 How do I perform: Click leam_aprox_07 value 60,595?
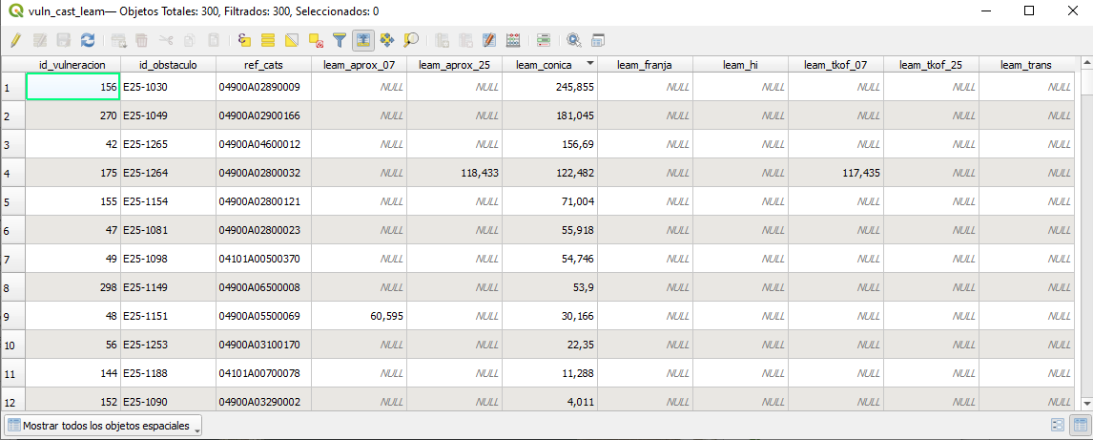point(359,316)
